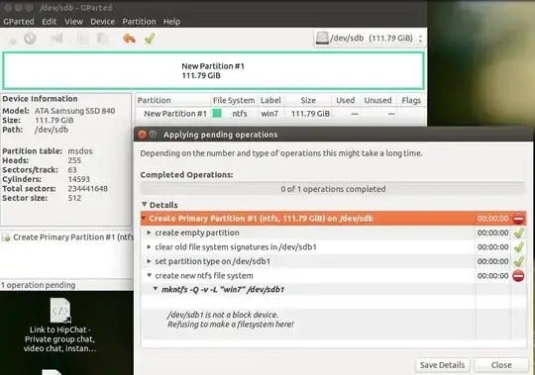Click the Save Details button
Screen dimensions: 535x375
[442, 365]
